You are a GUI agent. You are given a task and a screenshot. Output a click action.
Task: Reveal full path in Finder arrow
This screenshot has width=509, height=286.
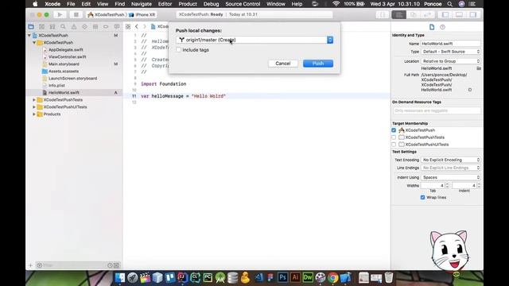coord(470,90)
